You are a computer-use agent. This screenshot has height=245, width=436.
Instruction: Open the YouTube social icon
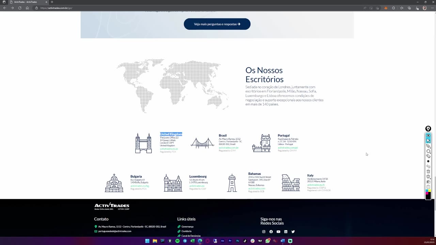pyautogui.click(x=278, y=232)
